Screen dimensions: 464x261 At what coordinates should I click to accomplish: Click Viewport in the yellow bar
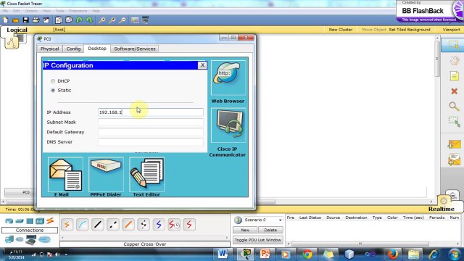click(451, 30)
